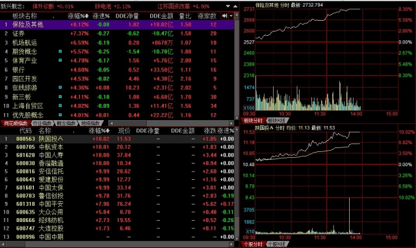Switch to the 板块K线 chart tab
The height and width of the screenshot is (248, 416).
click(x=277, y=121)
